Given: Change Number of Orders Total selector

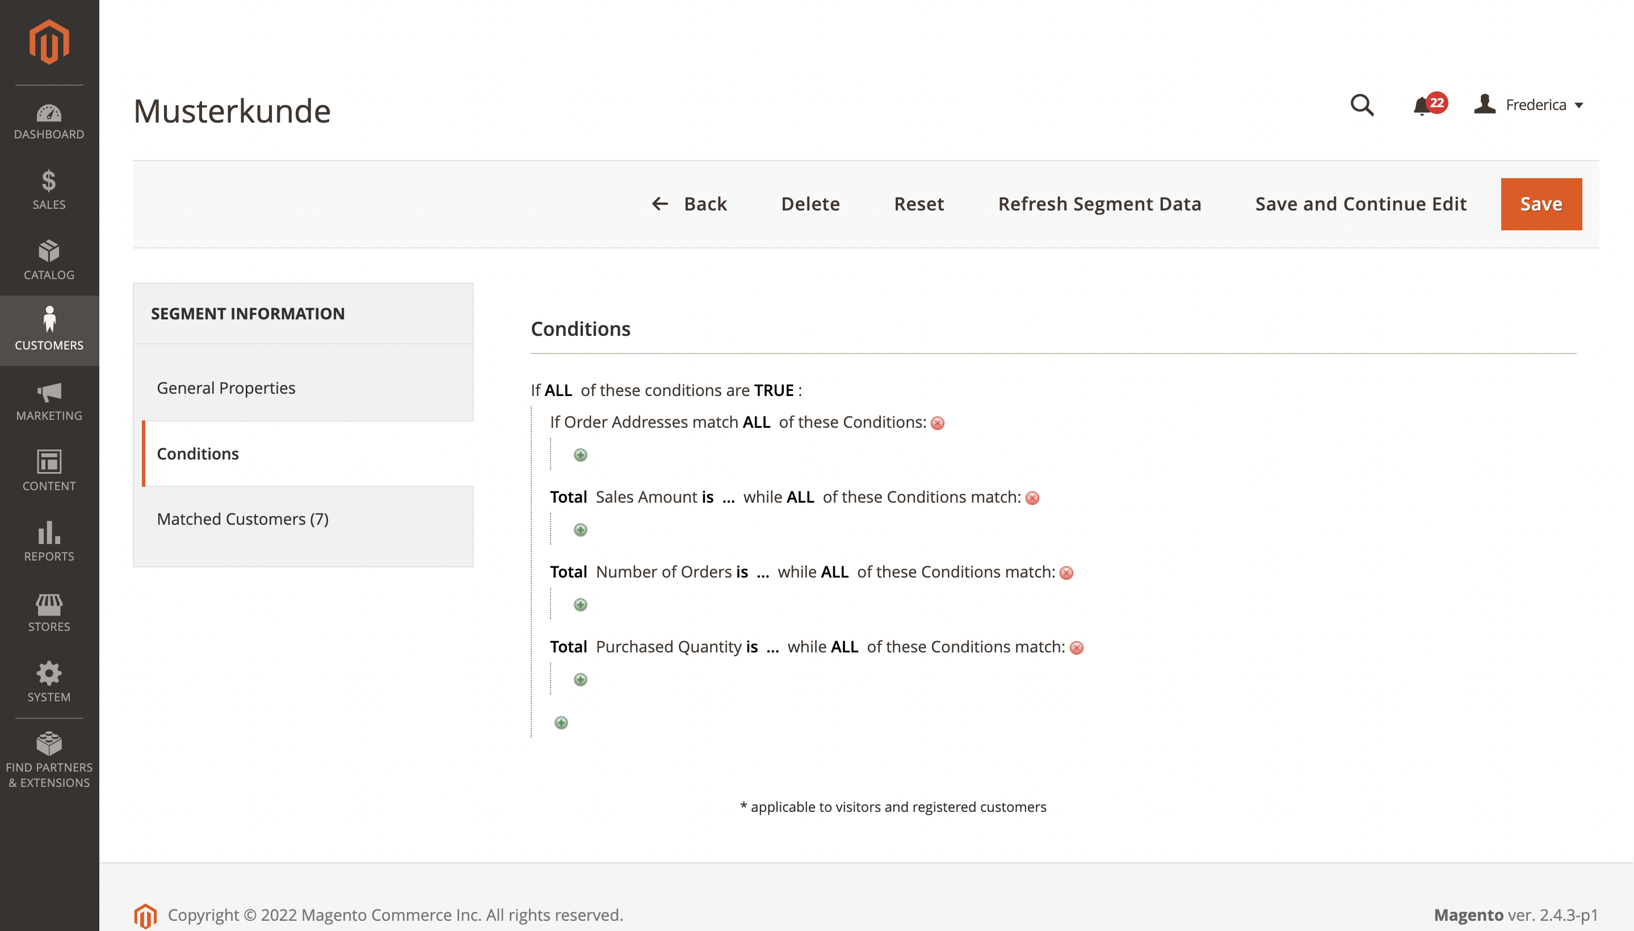Looking at the screenshot, I should [x=569, y=572].
